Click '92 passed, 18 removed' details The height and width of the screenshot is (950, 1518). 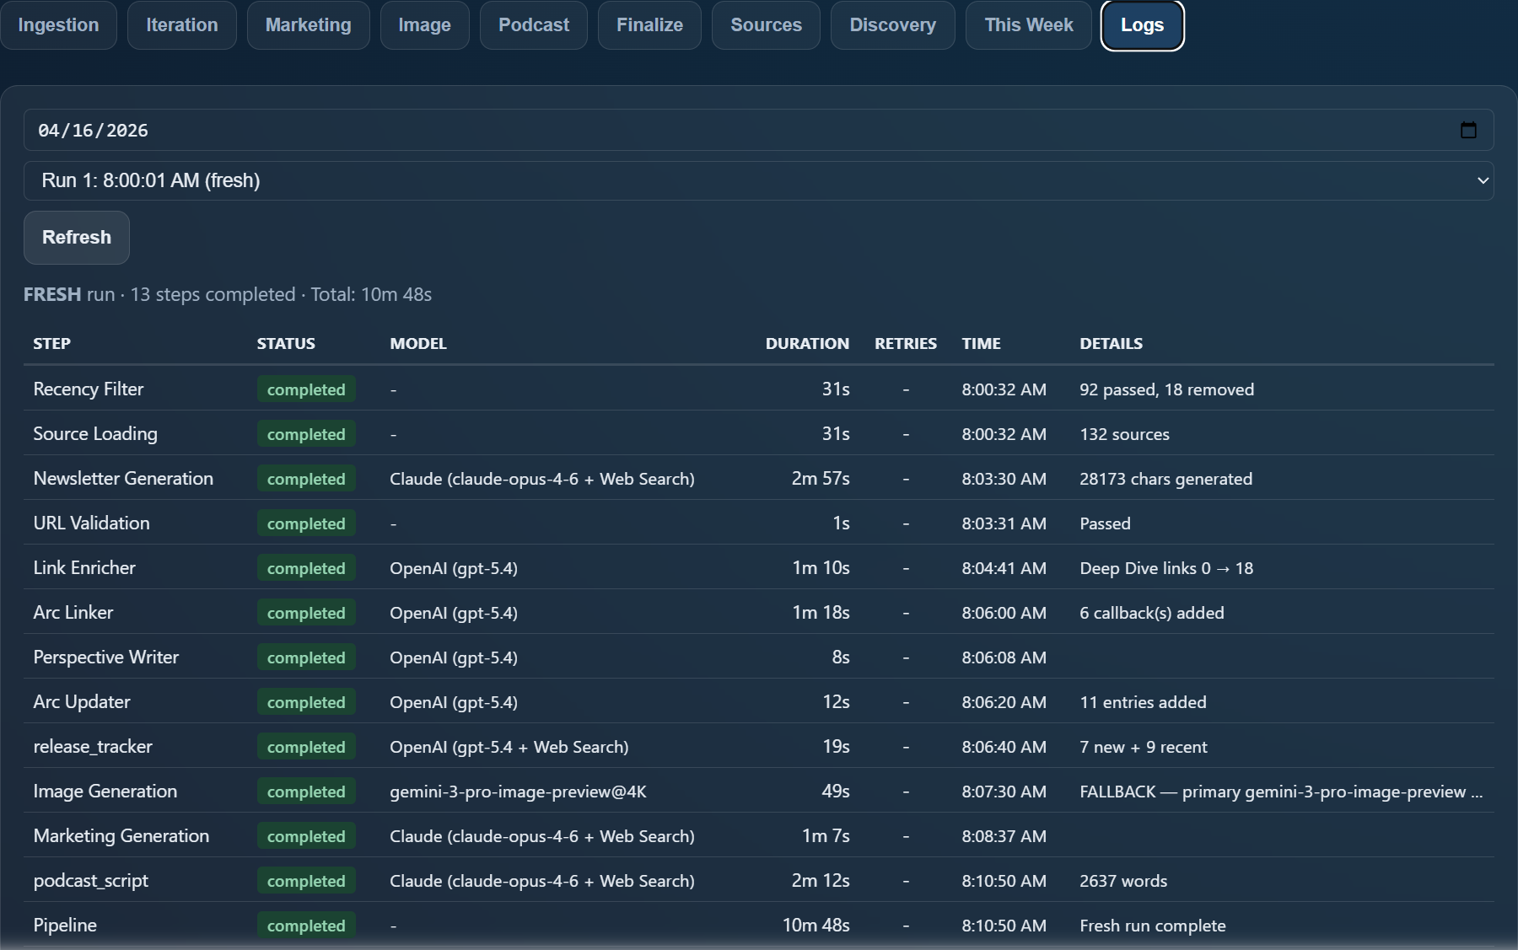tap(1166, 389)
